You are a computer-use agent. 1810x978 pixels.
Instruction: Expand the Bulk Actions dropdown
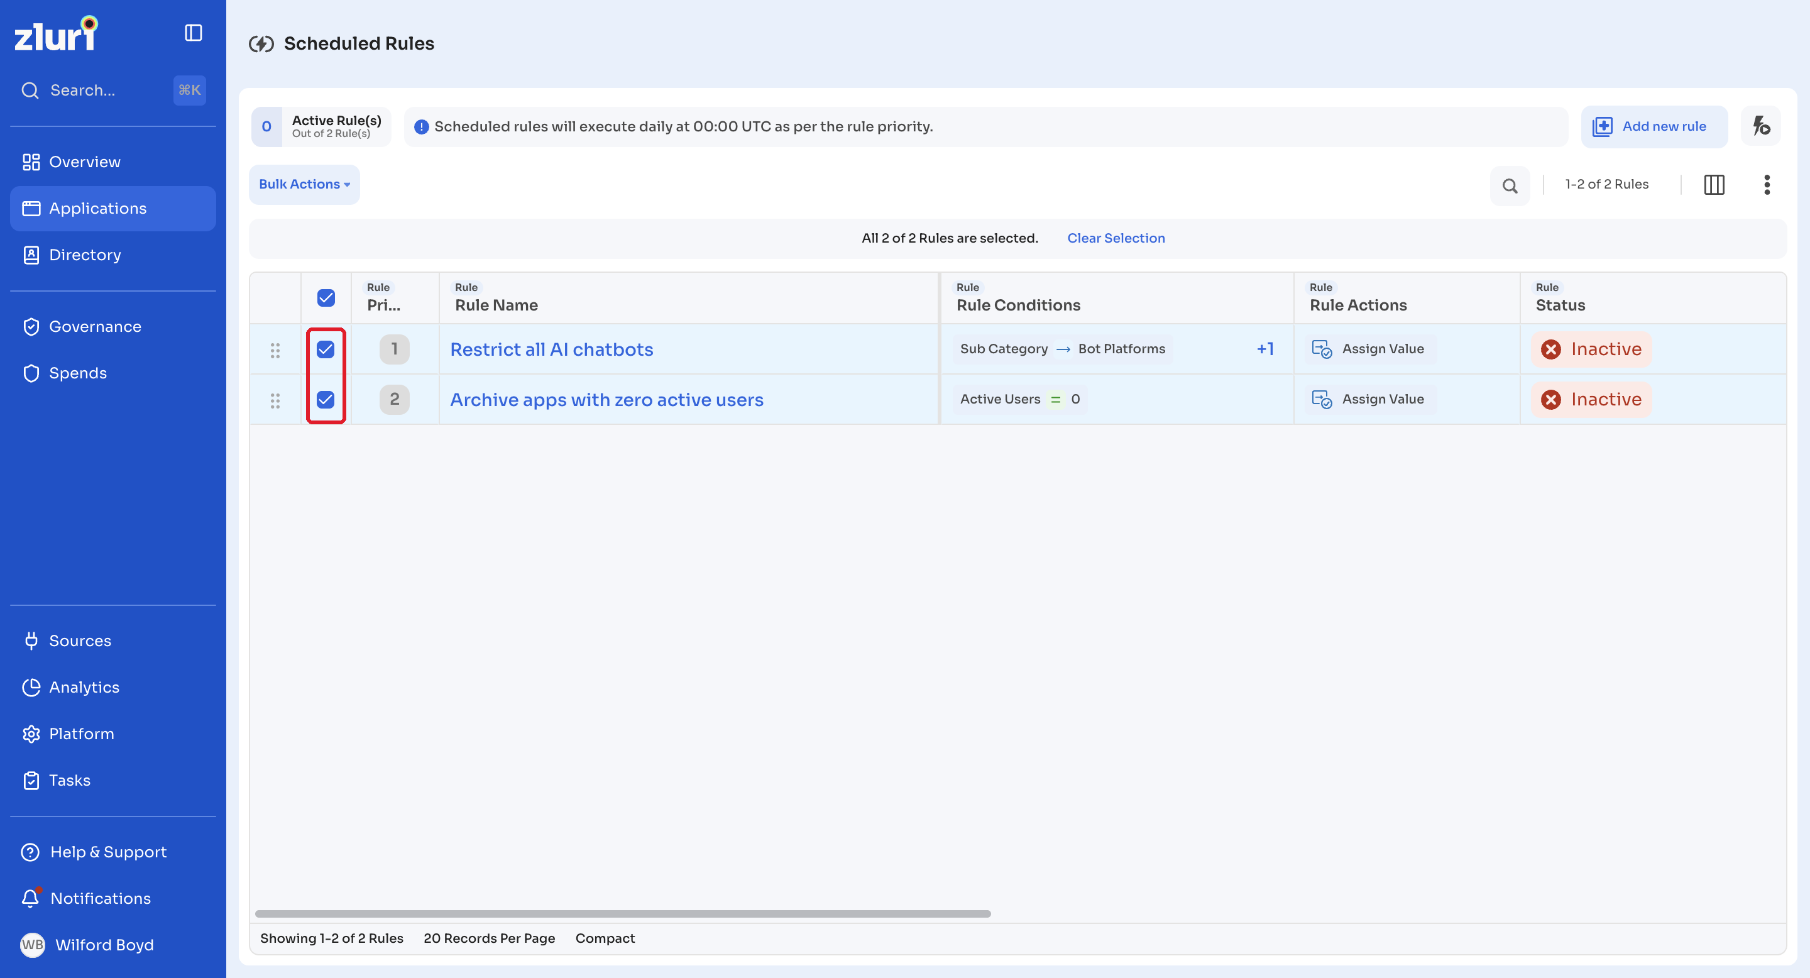[x=304, y=185]
